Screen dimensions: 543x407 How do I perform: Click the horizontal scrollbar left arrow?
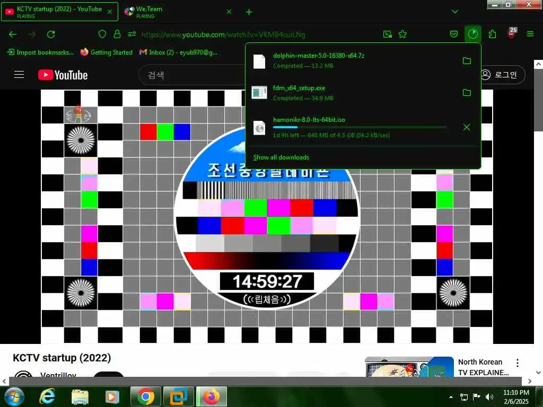[x=4, y=382]
